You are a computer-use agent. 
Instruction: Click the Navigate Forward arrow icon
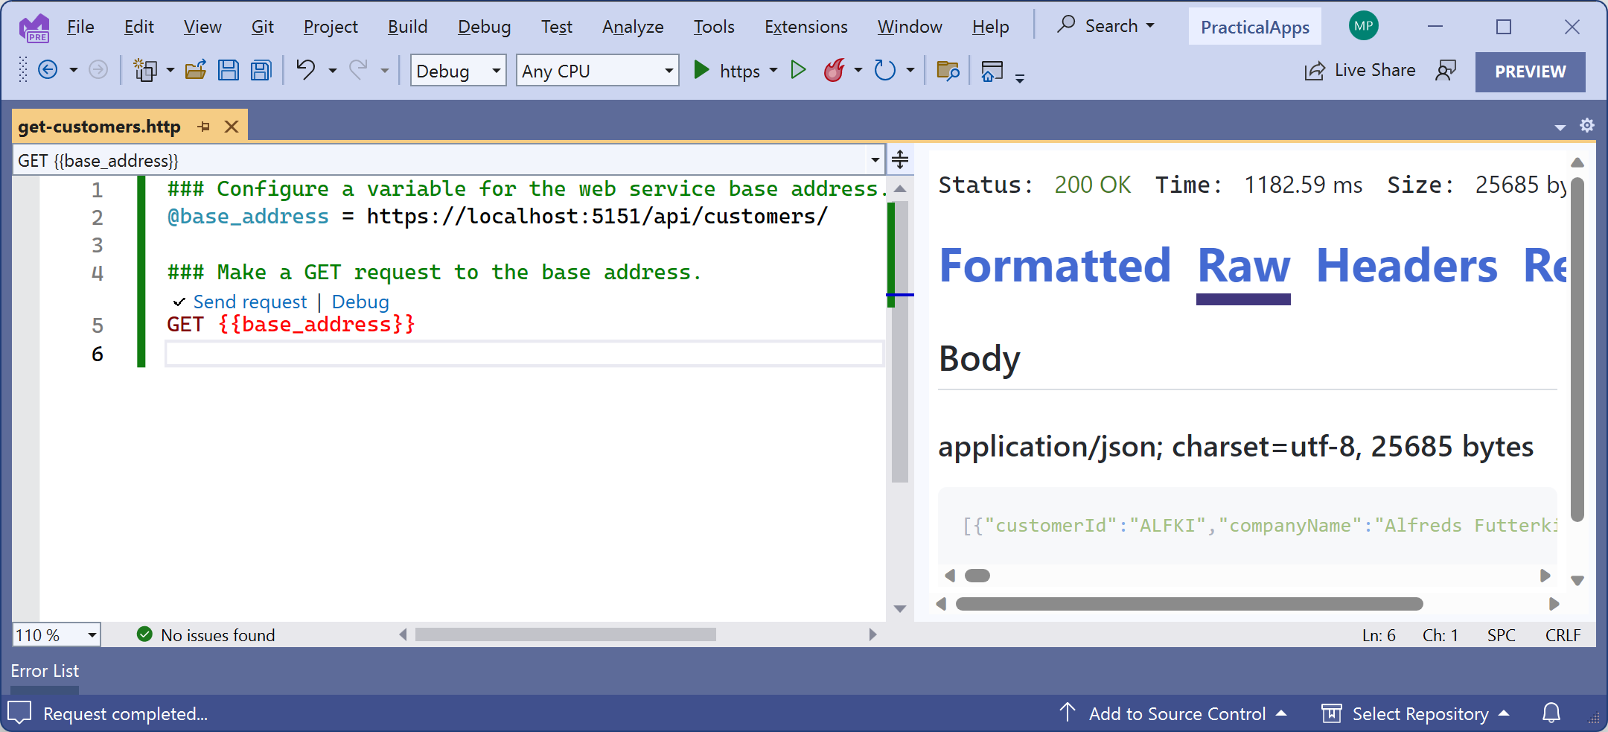[98, 70]
